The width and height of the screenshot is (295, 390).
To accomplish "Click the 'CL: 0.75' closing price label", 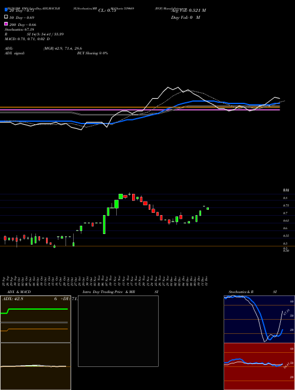I will [x=107, y=11].
